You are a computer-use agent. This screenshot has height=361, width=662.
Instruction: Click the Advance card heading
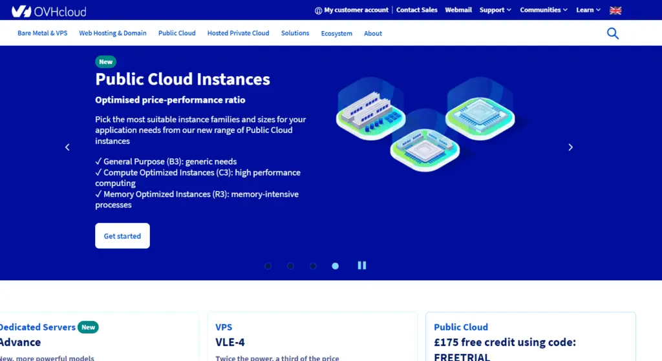pyautogui.click(x=20, y=342)
